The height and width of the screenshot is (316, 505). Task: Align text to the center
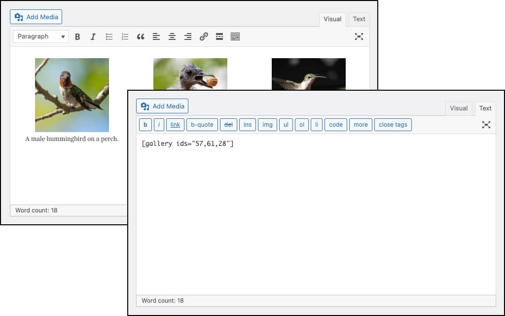coord(172,36)
